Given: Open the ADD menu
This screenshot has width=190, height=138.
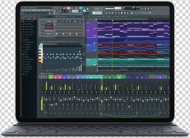Looking at the screenshot, I should click(29, 10).
